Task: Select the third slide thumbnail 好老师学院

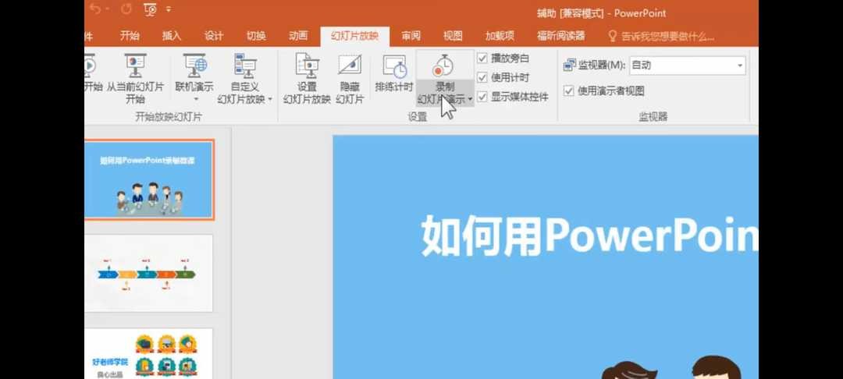Action: [x=148, y=355]
